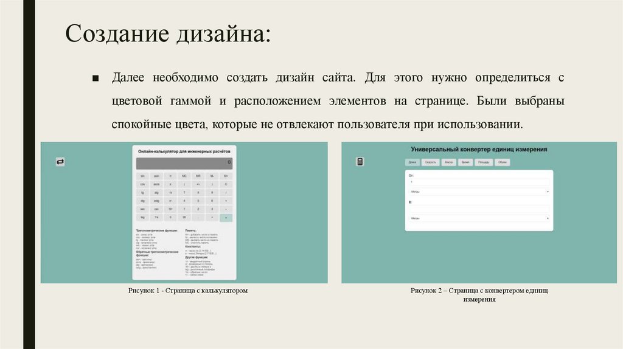Click caption 'Рисунок 1 - Страница с калькулятором'

coord(188,291)
